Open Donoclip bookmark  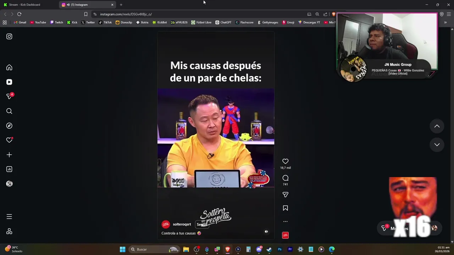click(124, 22)
